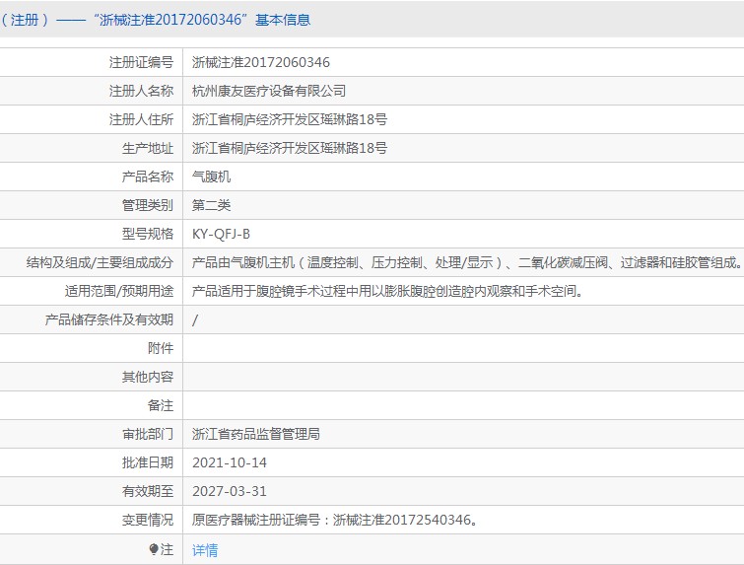This screenshot has height=565, width=744.
Task: Select 生产地址 address value
Action: pos(290,148)
